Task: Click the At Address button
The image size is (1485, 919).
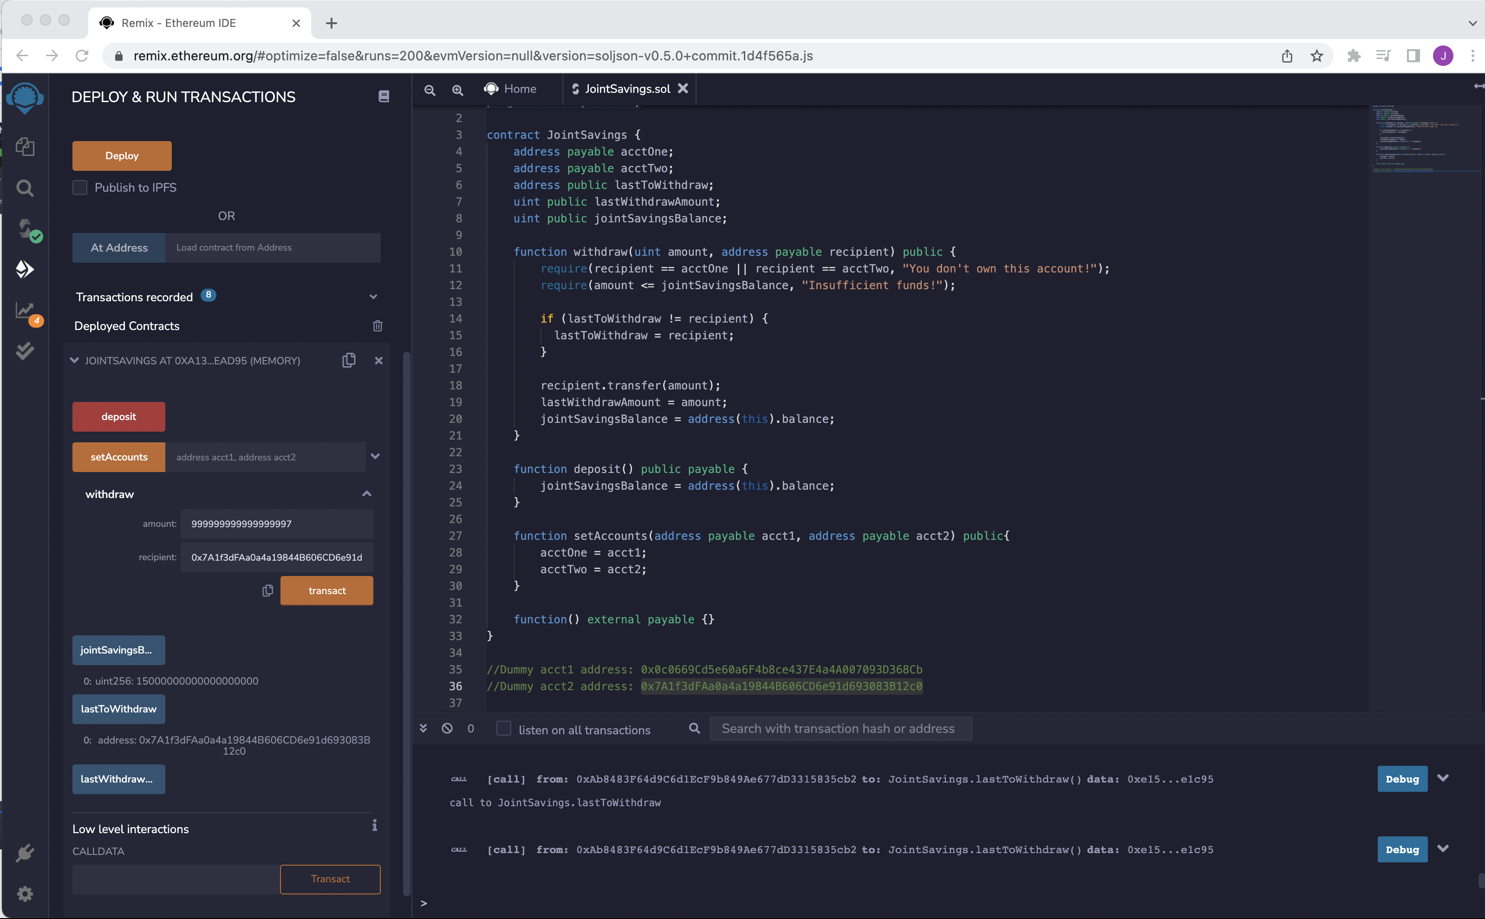Action: point(118,248)
